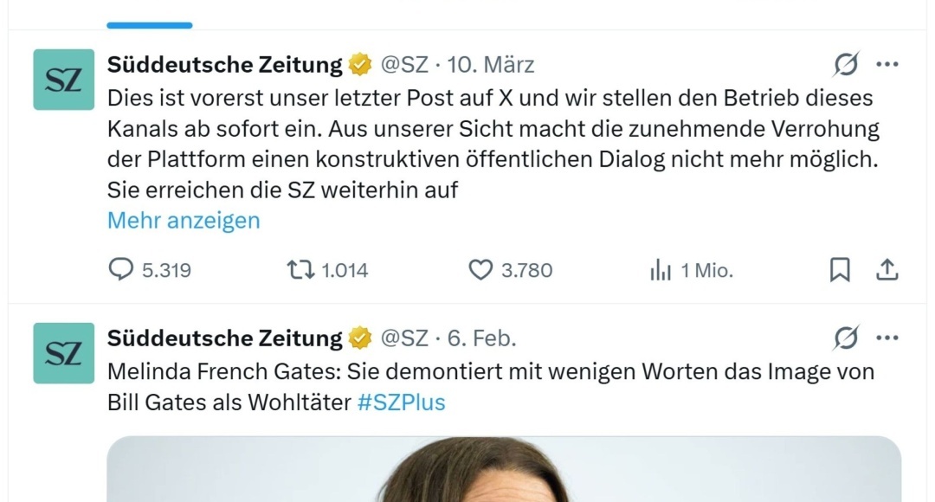This screenshot has width=935, height=502.
Task: Open Grok icon on Feb 6 post
Action: tap(846, 338)
